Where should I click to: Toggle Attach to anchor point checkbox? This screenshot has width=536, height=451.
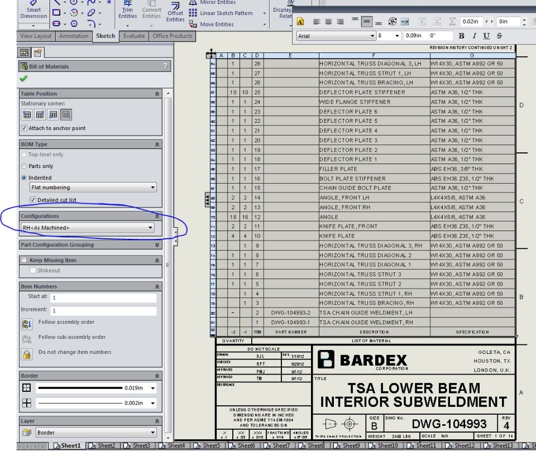(24, 128)
